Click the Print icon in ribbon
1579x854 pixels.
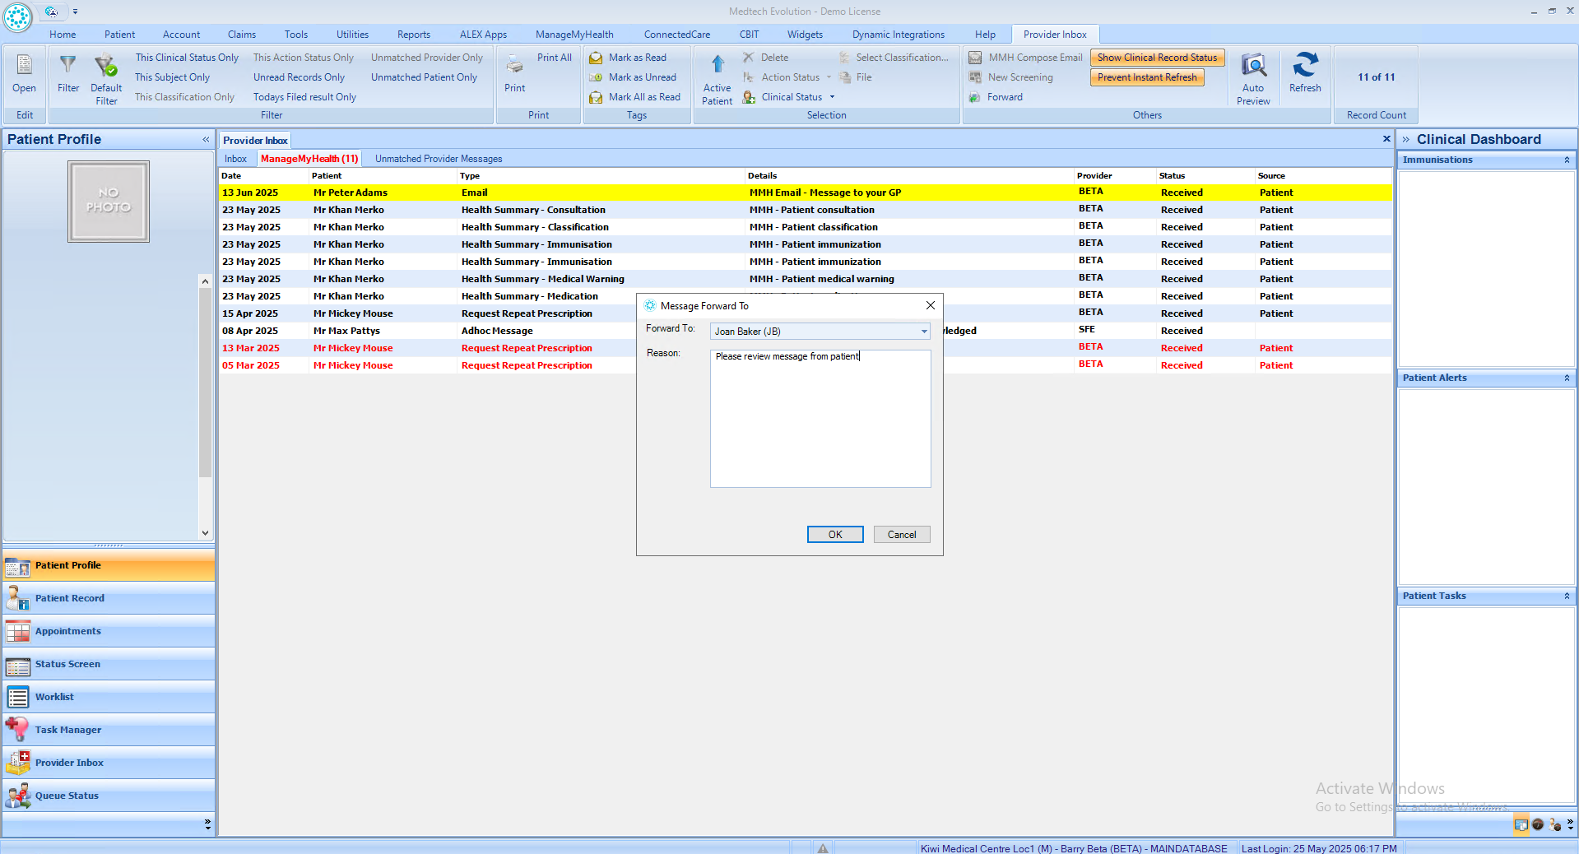(514, 66)
